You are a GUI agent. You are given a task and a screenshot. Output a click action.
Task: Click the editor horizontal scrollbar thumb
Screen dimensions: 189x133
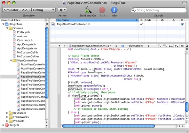pos(108,126)
